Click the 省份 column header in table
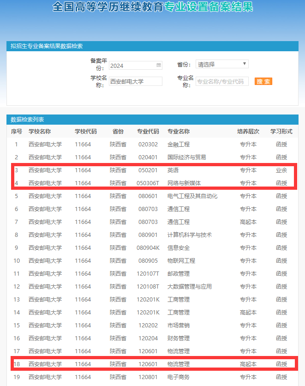Viewport: 305px width, 386px height. (x=118, y=132)
